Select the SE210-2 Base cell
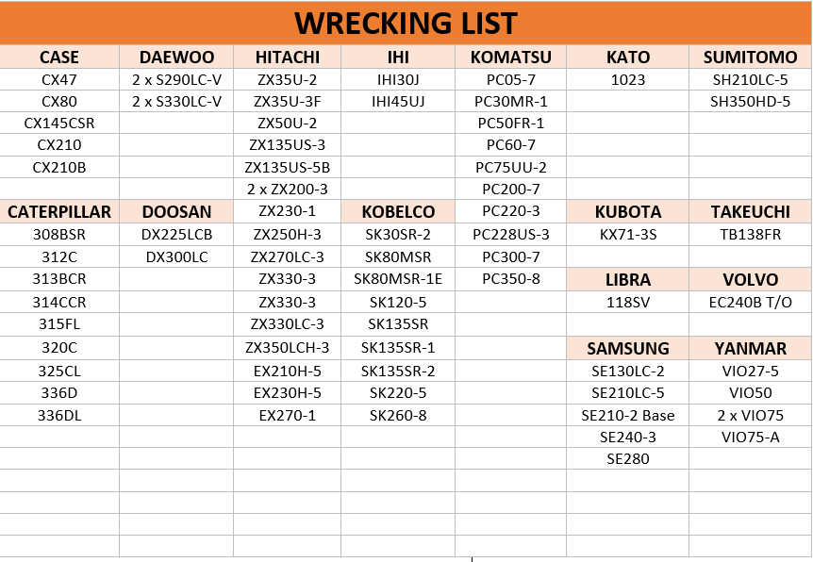Image resolution: width=813 pixels, height=562 pixels. pyautogui.click(x=628, y=415)
